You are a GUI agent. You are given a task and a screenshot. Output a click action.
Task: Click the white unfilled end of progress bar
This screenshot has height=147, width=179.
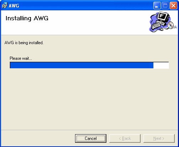click(x=161, y=65)
